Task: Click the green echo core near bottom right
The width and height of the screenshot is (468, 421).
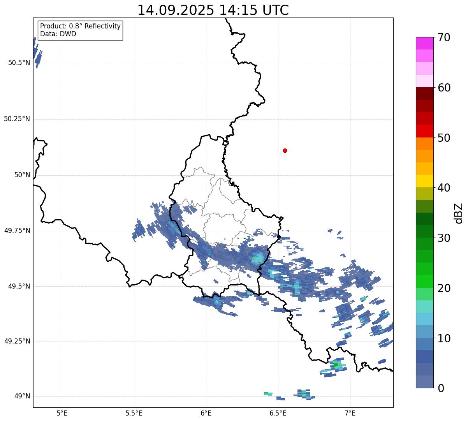Action: (336, 365)
